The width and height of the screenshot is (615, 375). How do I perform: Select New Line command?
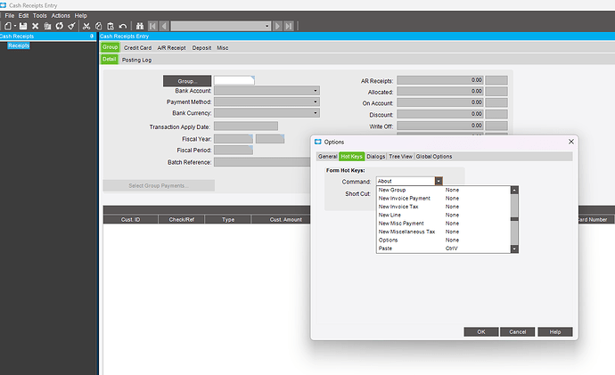[x=443, y=216]
